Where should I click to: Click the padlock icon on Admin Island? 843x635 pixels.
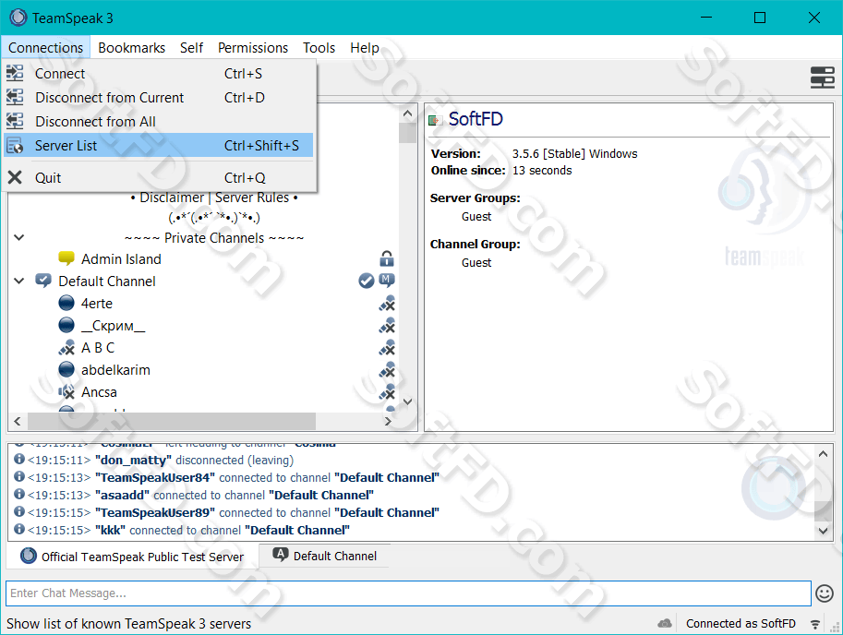point(387,259)
